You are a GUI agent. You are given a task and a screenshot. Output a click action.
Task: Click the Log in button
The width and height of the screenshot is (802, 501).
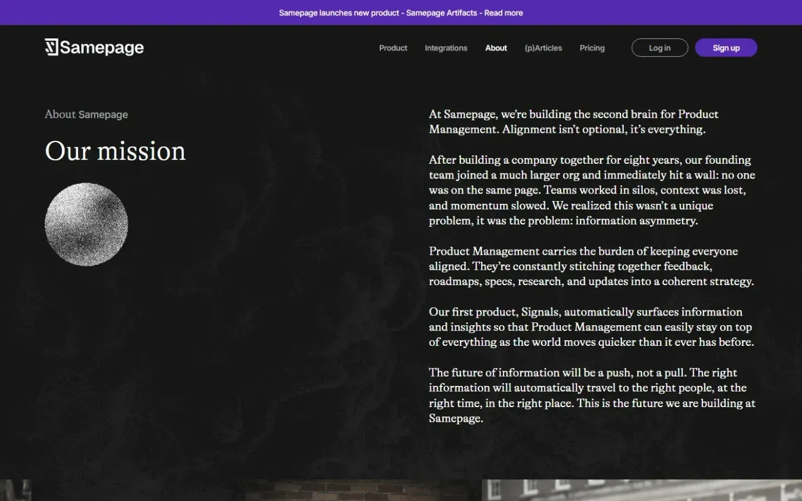click(x=659, y=48)
